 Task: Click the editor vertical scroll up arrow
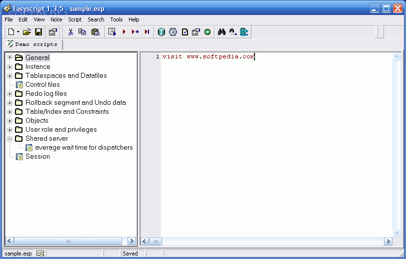(396, 56)
